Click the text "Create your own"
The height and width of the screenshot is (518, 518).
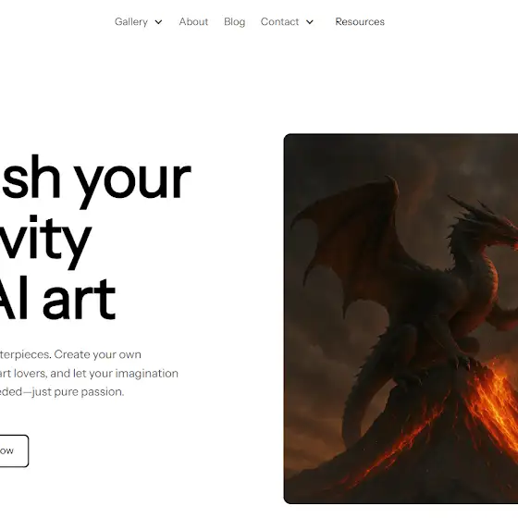(97, 354)
